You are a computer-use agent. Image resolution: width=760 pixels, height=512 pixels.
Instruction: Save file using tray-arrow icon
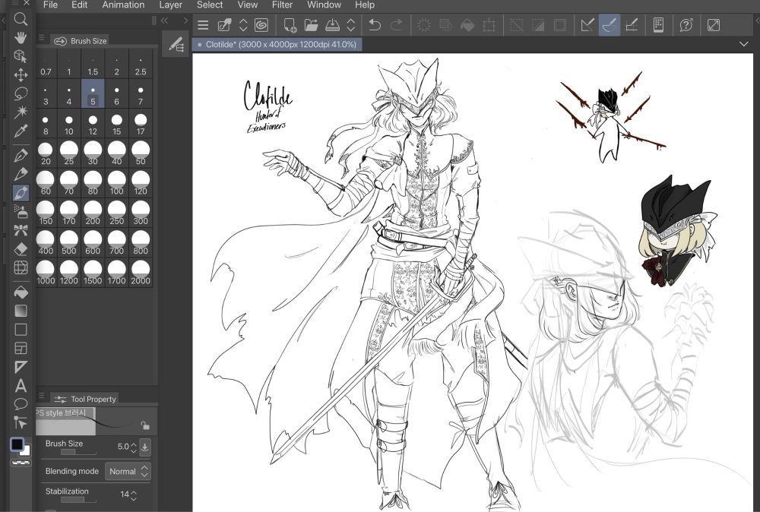(x=333, y=25)
